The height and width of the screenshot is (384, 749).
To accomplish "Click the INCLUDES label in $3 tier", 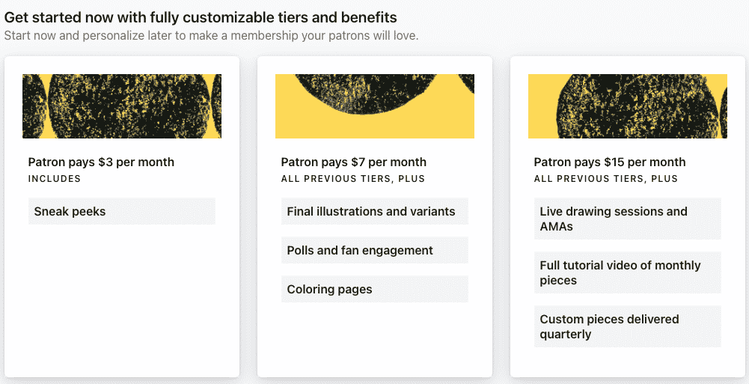I will [55, 179].
